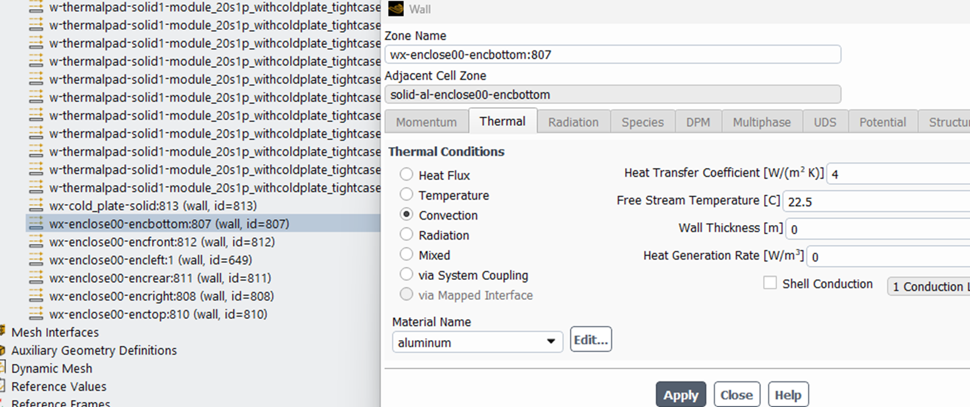Apply the wall boundary settings

(681, 394)
